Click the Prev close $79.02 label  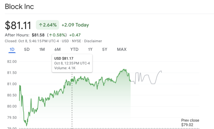(x=190, y=122)
